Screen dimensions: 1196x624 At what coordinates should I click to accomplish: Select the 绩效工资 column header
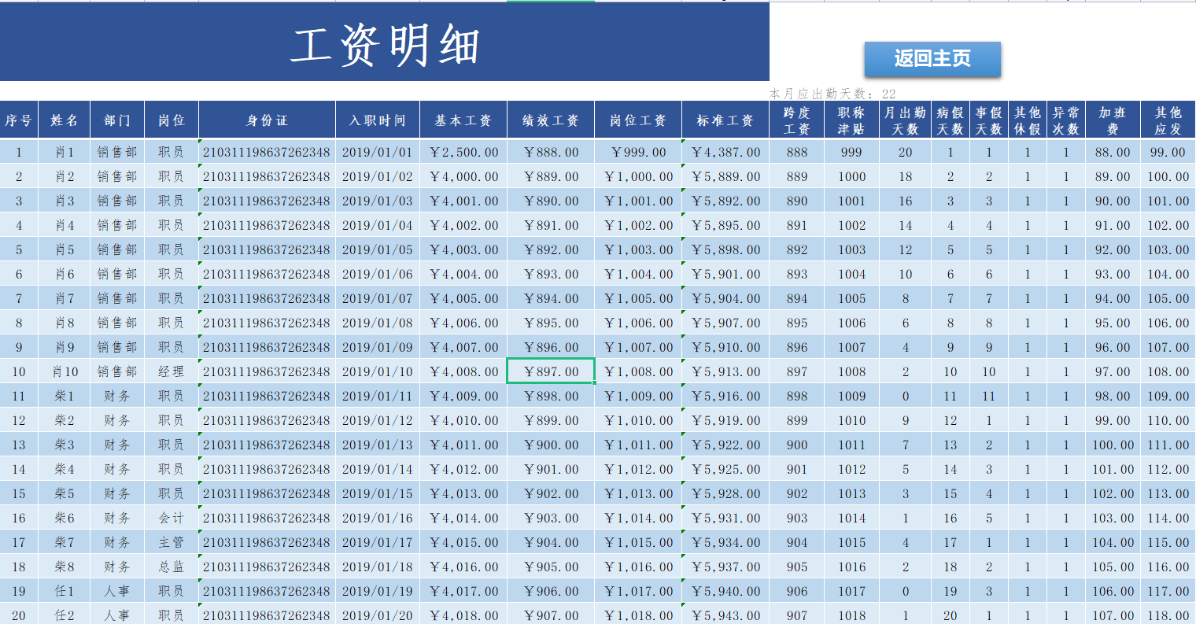551,118
